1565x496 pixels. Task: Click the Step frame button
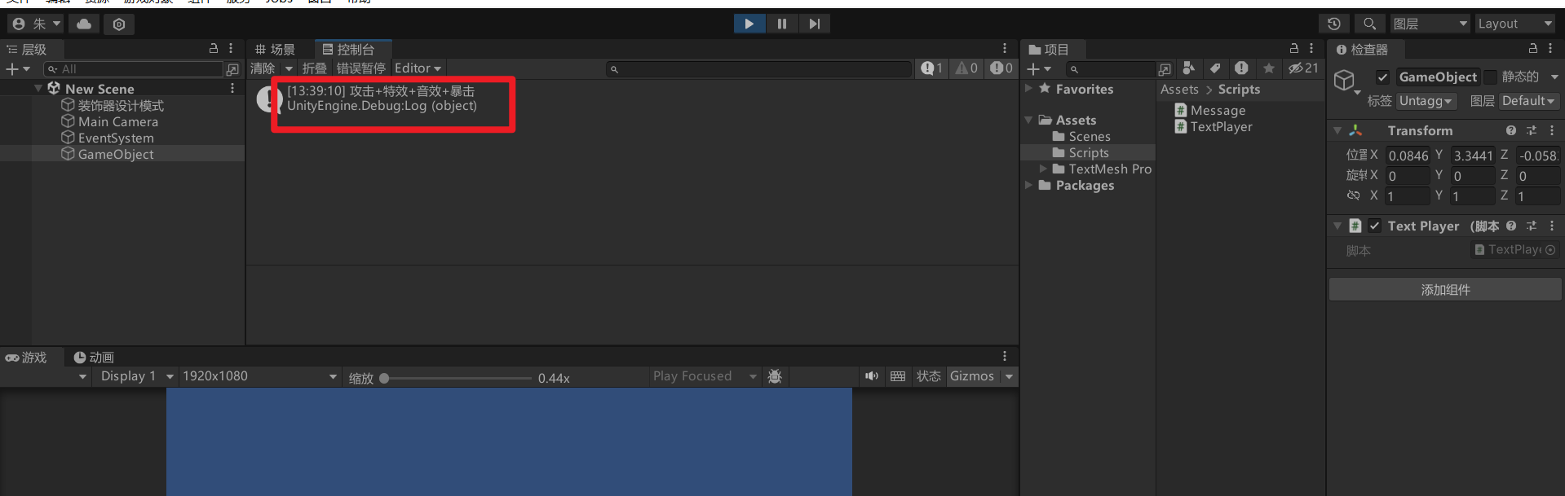(814, 24)
